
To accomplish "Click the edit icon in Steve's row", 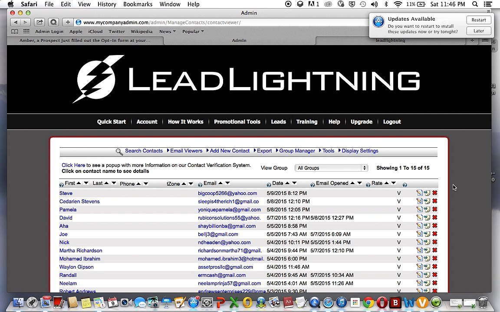I will pyautogui.click(x=419, y=193).
